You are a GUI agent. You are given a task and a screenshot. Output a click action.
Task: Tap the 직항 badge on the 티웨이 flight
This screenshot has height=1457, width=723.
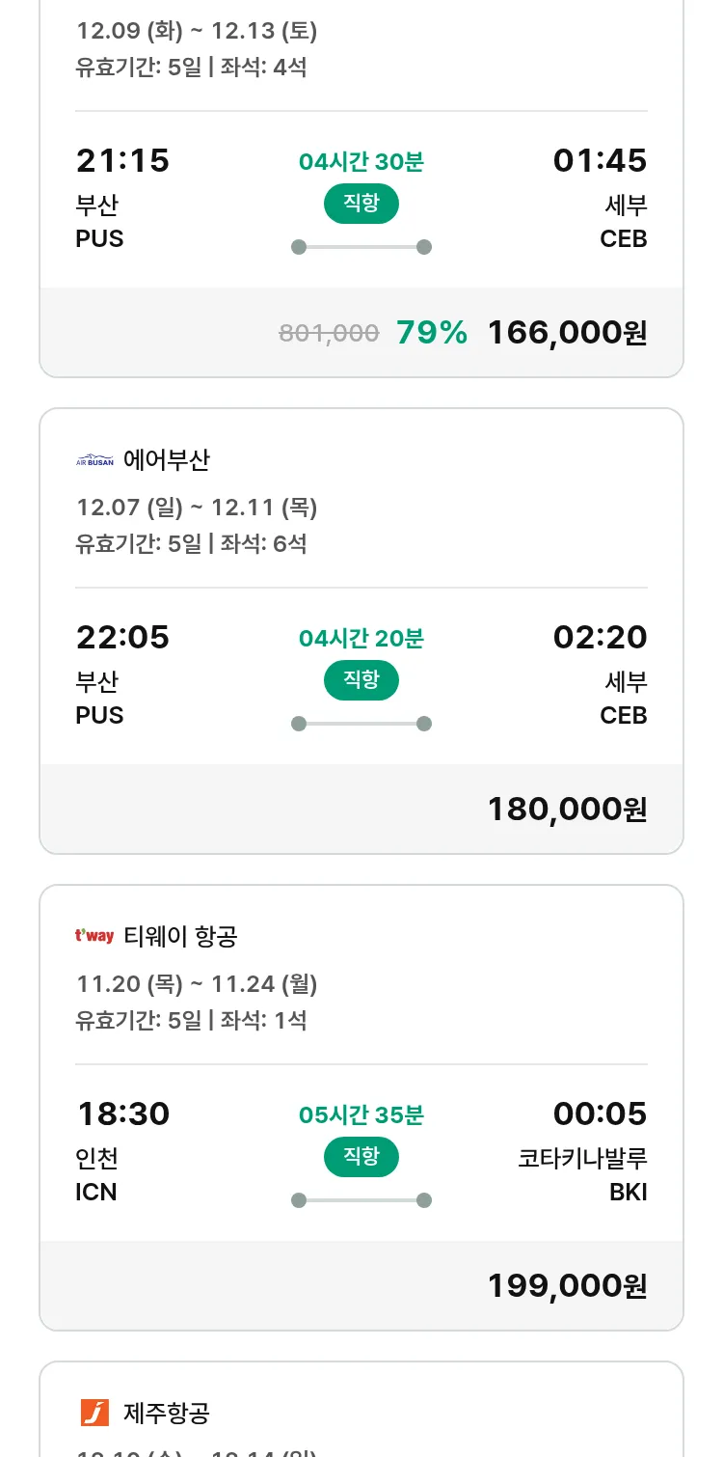361,1157
